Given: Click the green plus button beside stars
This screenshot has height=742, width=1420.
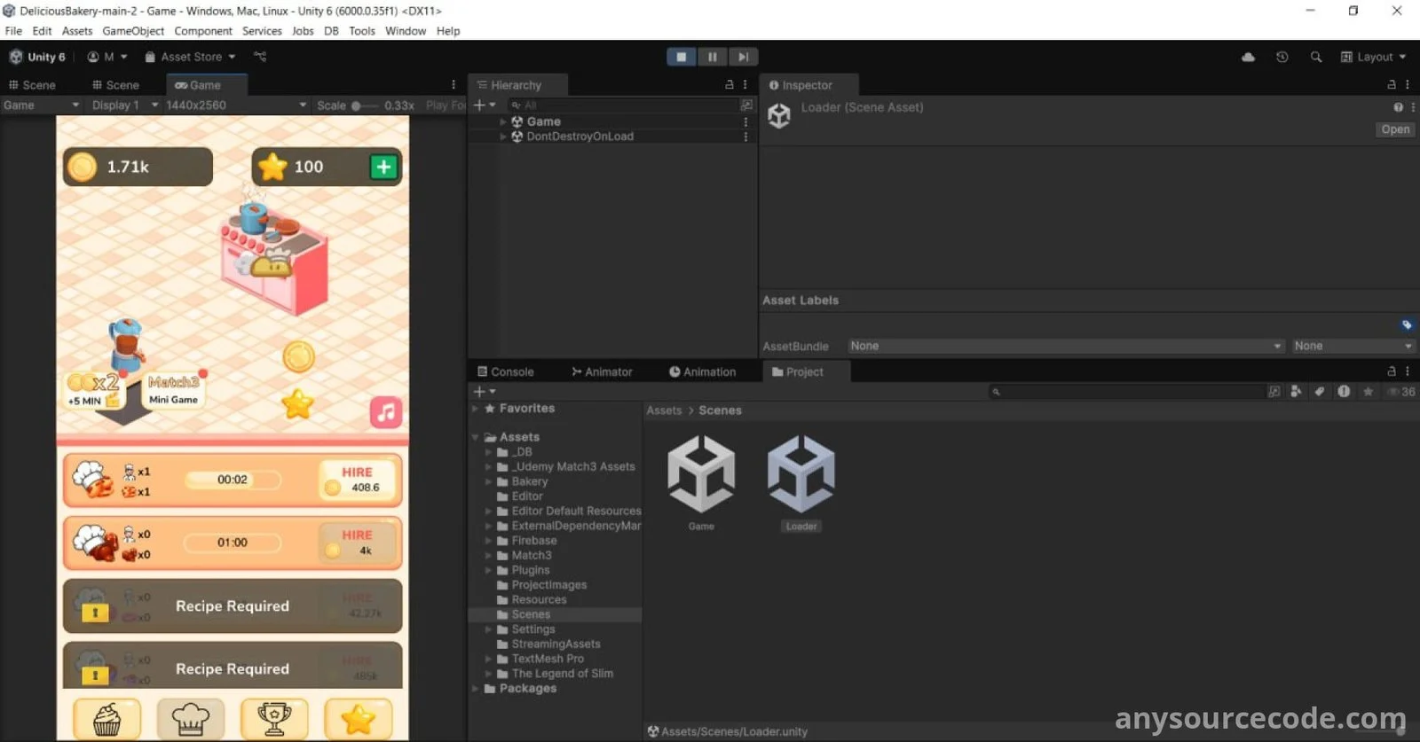Looking at the screenshot, I should (x=383, y=167).
